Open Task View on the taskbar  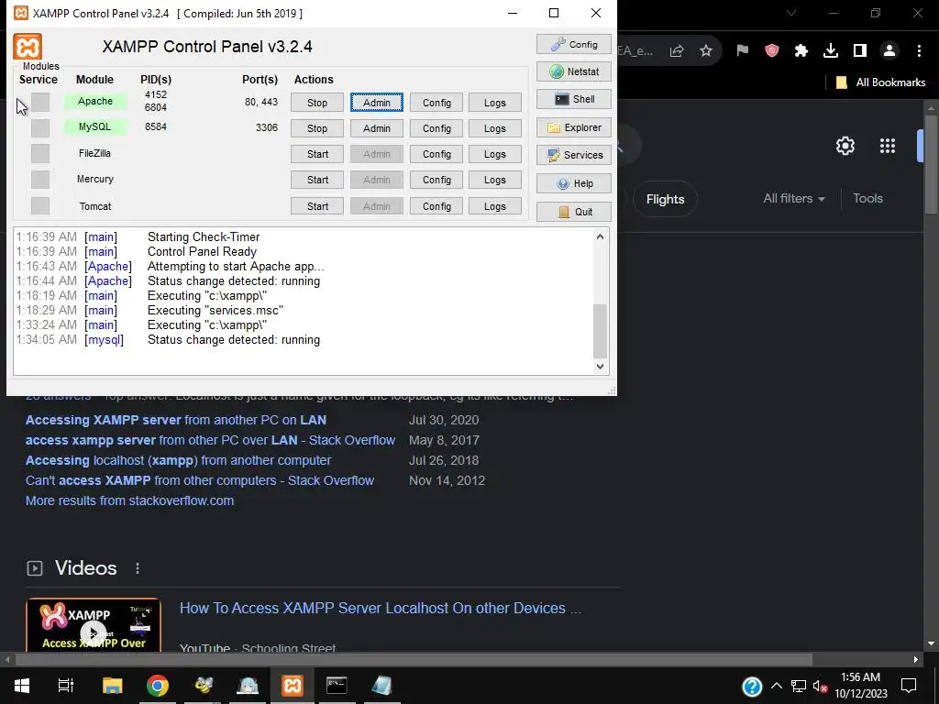point(66,686)
